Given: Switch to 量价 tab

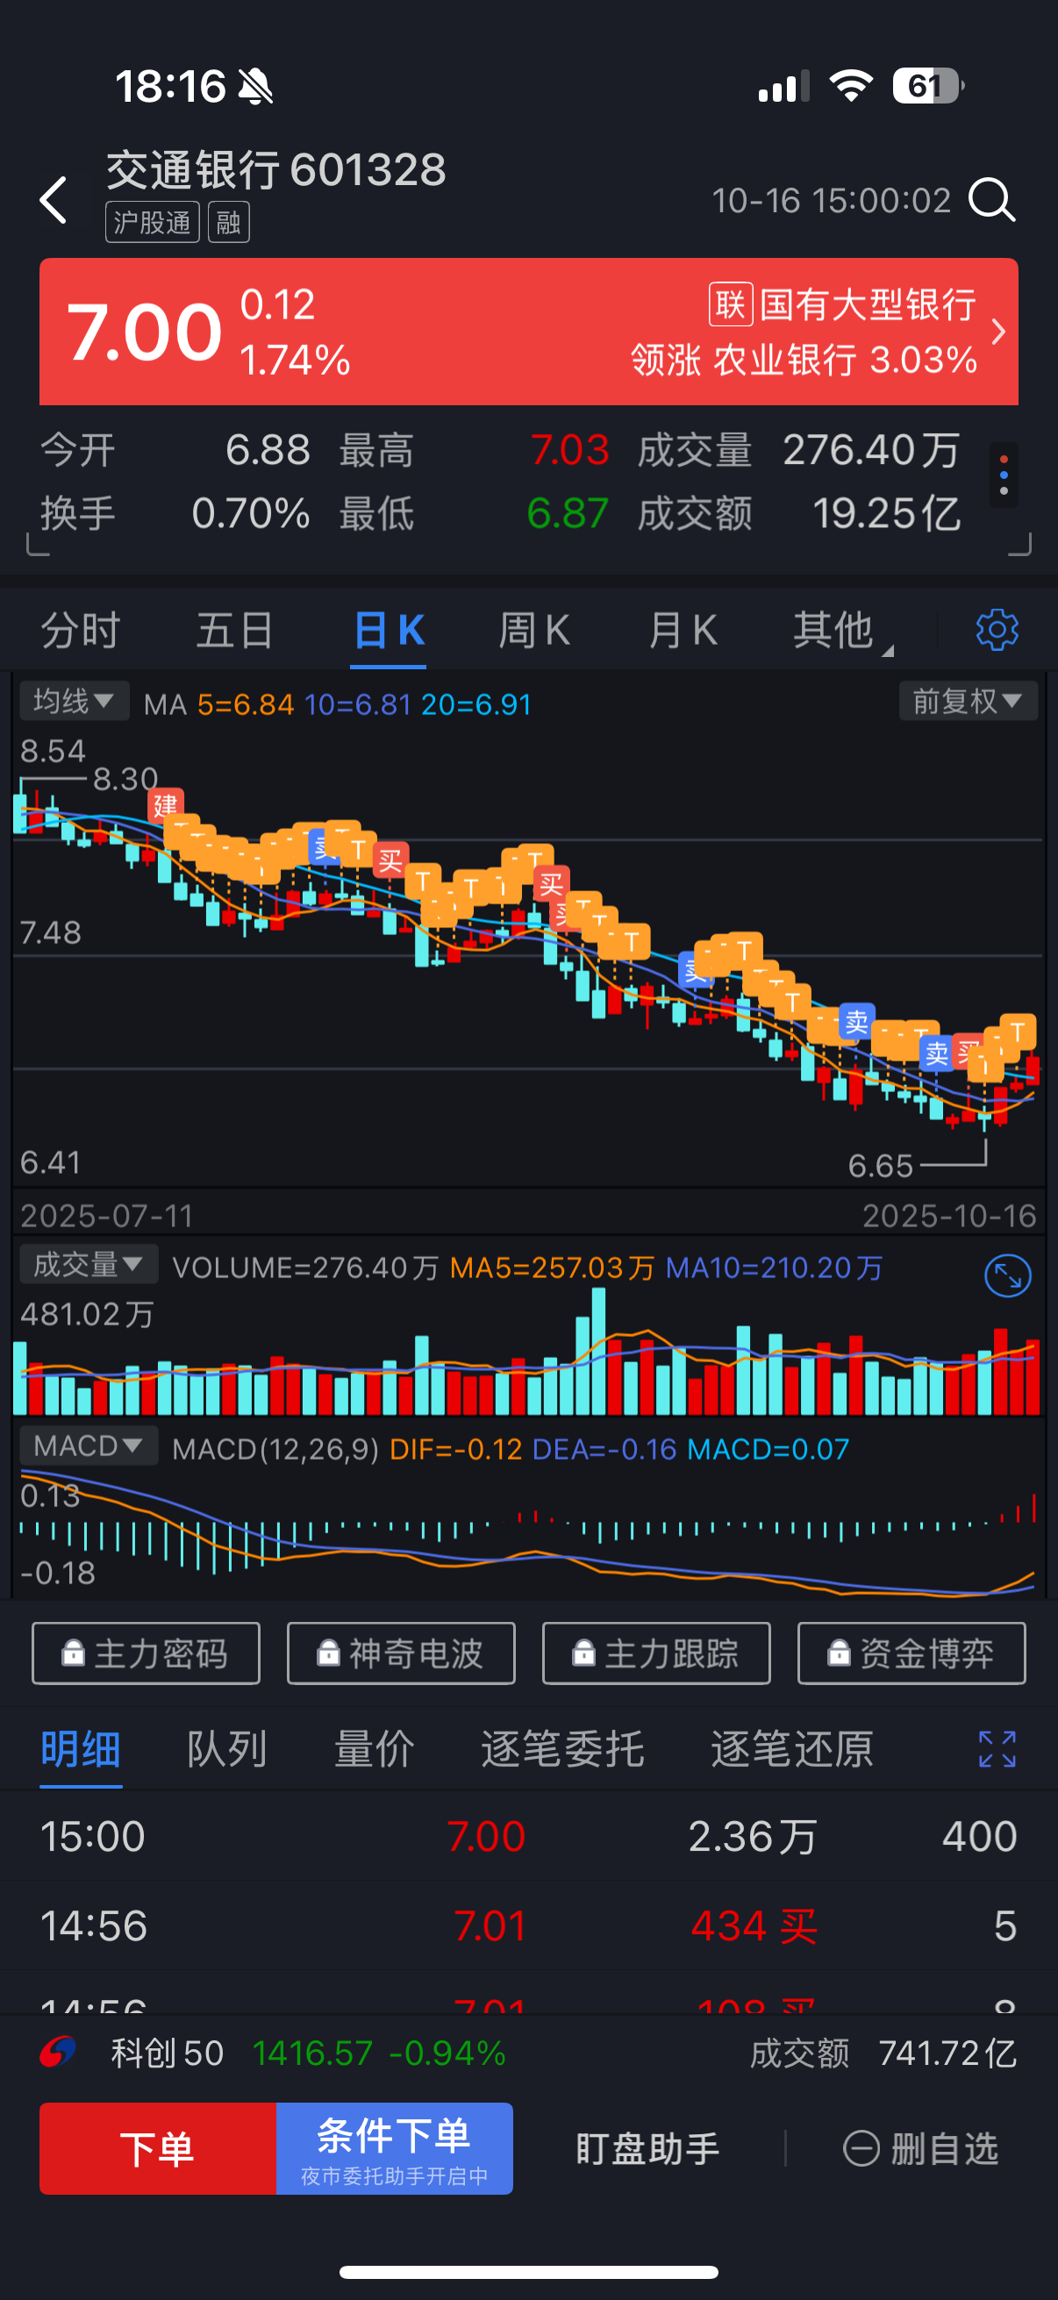Looking at the screenshot, I should pyautogui.click(x=373, y=1748).
